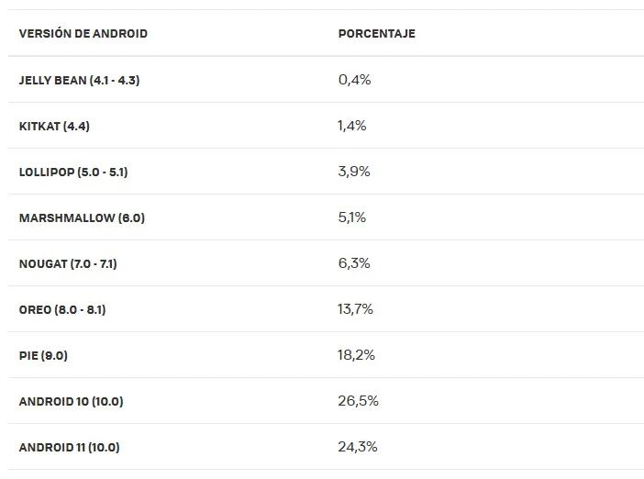Image resolution: width=644 pixels, height=479 pixels.
Task: Click the 6,3% percentage value
Action: click(354, 263)
